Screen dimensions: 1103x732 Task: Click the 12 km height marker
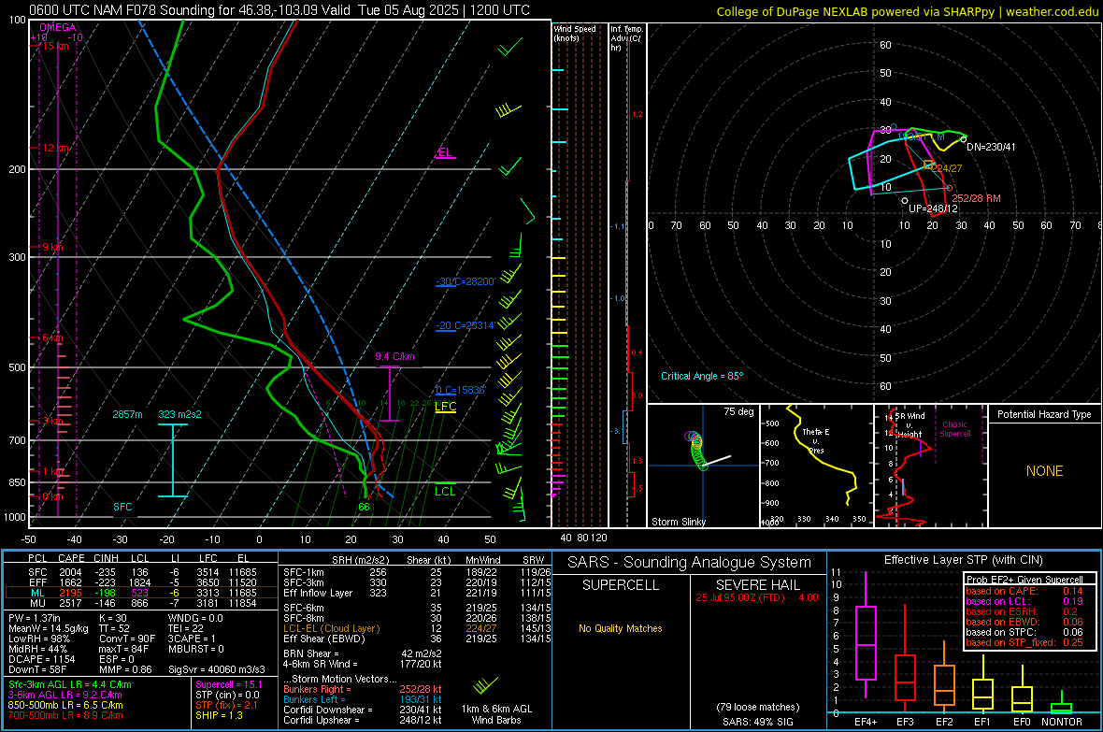click(56, 148)
